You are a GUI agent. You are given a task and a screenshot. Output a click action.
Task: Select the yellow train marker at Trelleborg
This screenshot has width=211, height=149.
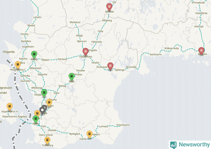[47, 140]
